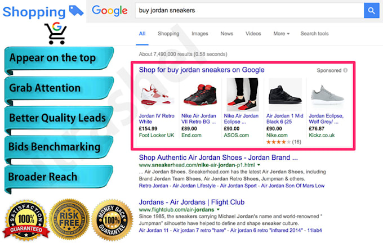Click the £89.00 price
This screenshot has height=243, width=383.
pyautogui.click(x=189, y=129)
